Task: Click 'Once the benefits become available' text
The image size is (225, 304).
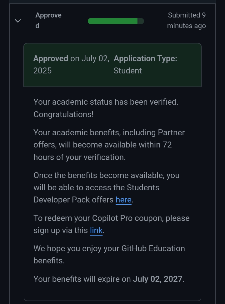Action: tap(106, 175)
